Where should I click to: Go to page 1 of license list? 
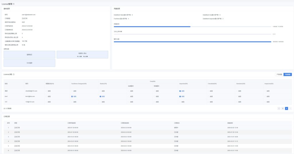point(283,108)
